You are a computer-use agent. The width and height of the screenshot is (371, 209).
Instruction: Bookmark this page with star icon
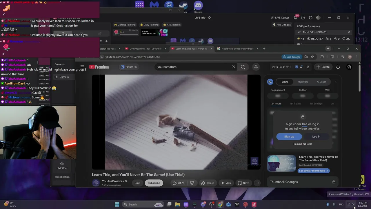[312, 57]
